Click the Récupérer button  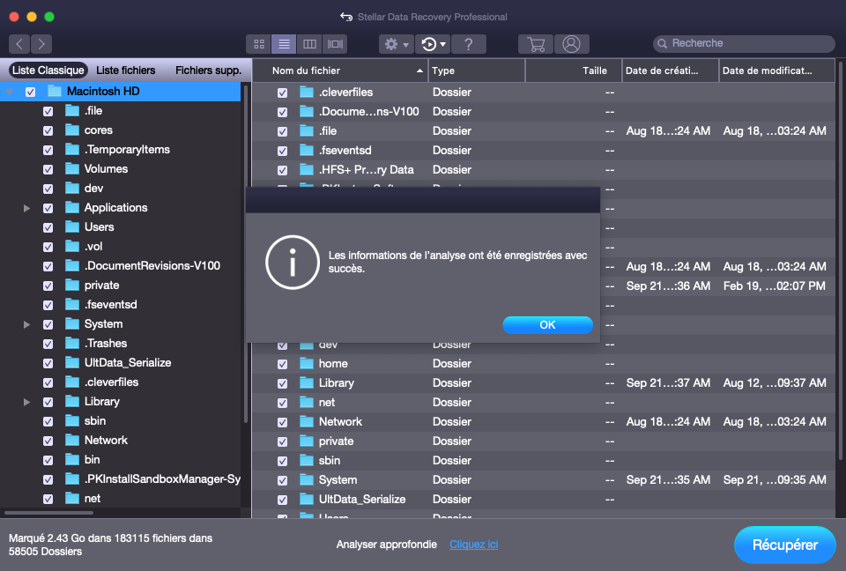point(785,545)
